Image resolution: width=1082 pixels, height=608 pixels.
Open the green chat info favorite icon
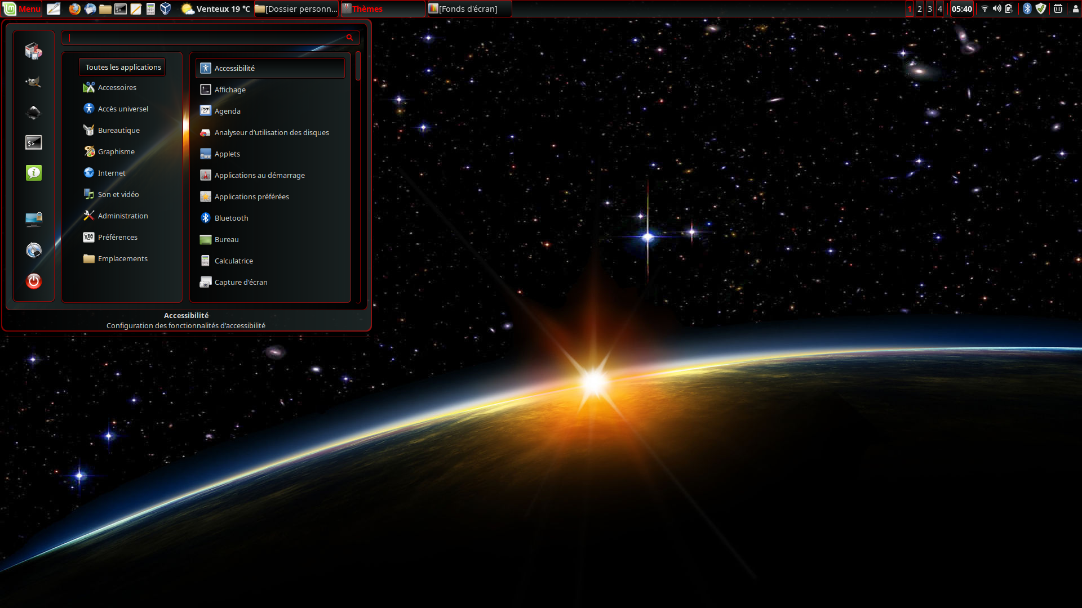34,173
